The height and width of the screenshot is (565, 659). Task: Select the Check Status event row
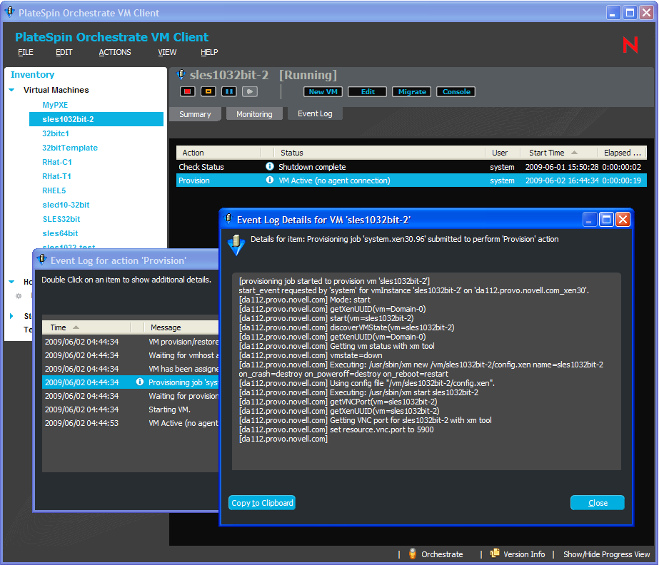pos(214,167)
